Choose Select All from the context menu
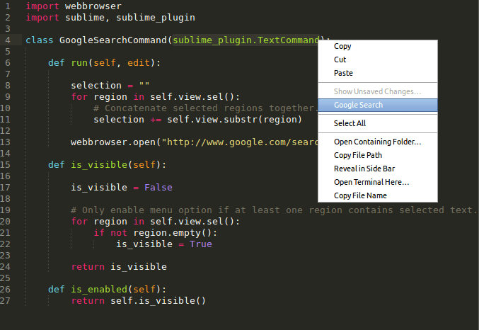This screenshot has width=479, height=330. coord(350,123)
